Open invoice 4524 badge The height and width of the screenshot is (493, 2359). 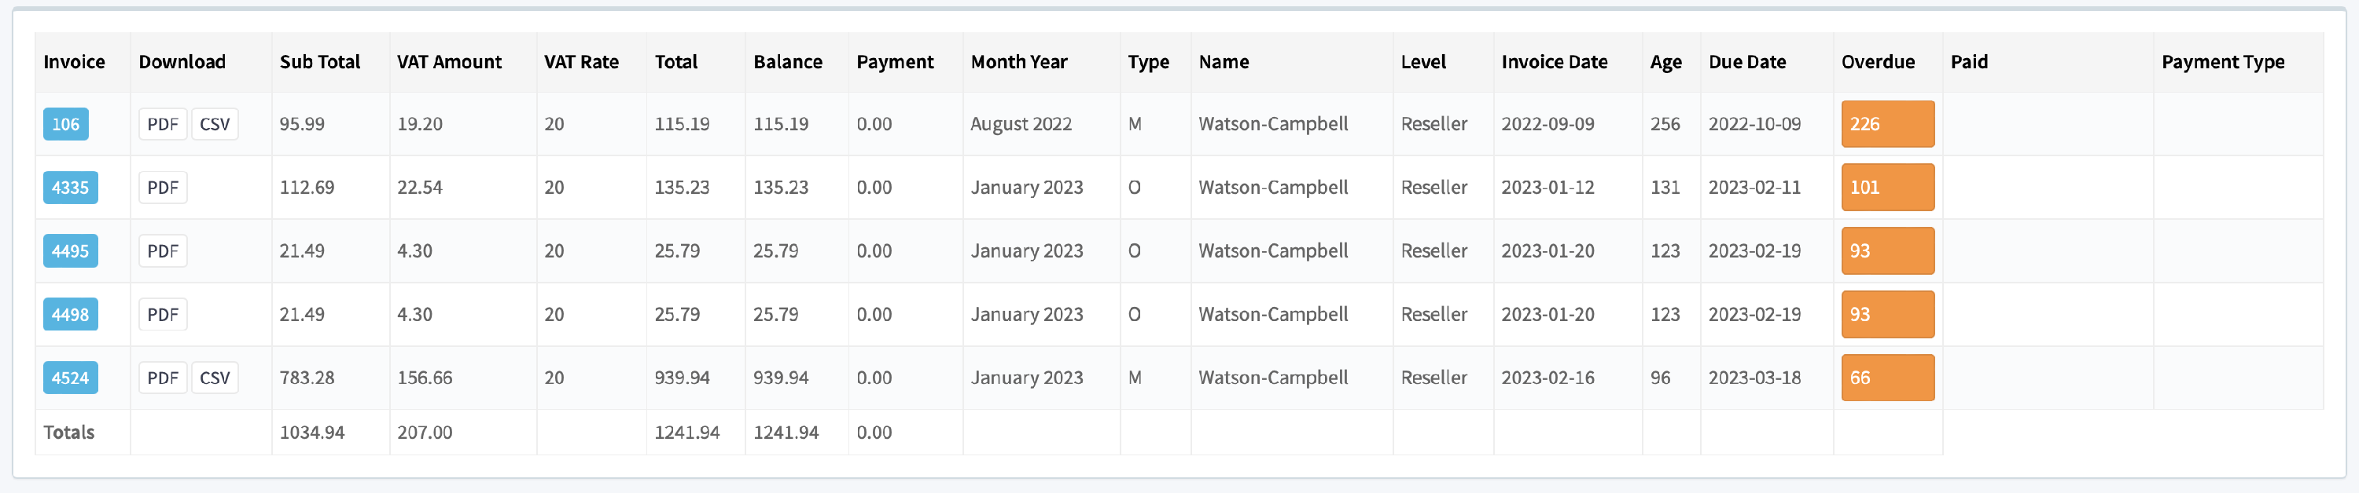point(71,378)
